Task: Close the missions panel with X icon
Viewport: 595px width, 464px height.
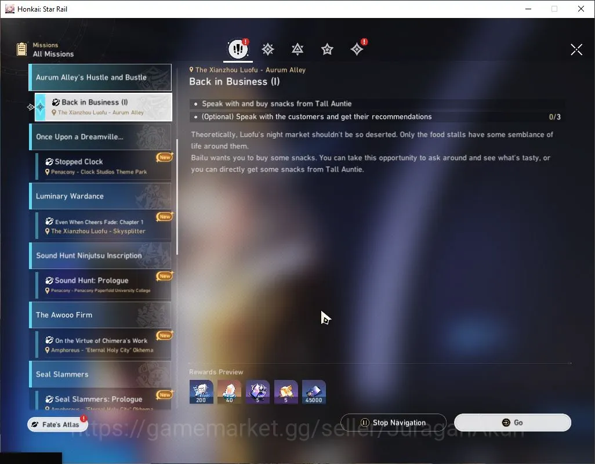Action: click(x=576, y=49)
